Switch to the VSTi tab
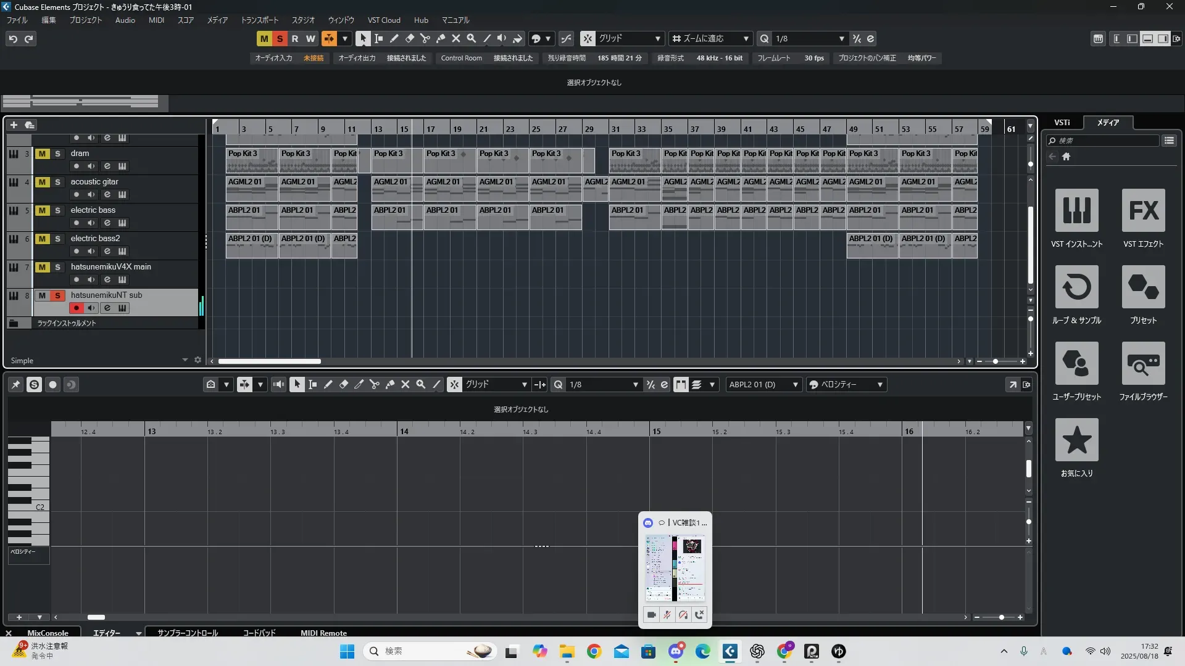 (1062, 123)
